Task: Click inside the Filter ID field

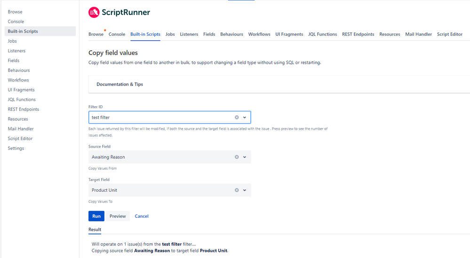Action: (162, 117)
